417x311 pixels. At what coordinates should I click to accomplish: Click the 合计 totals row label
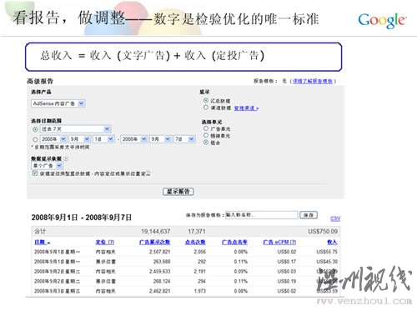point(40,232)
